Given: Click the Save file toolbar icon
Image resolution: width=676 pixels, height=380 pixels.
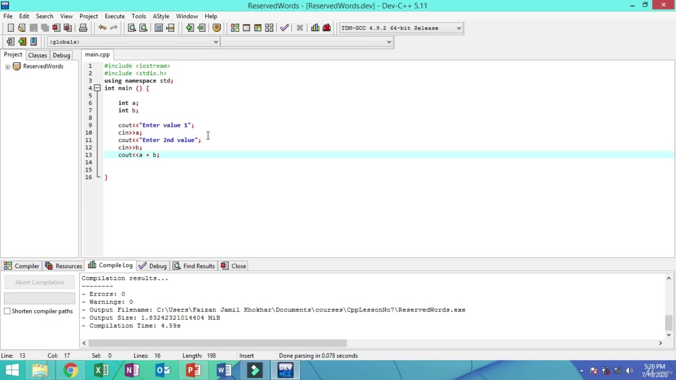Looking at the screenshot, I should tap(33, 28).
